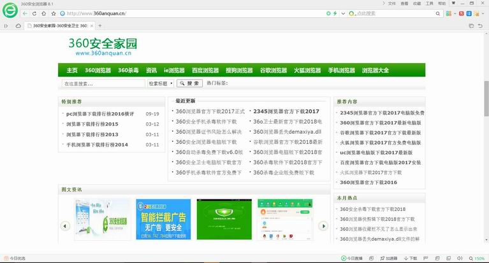489x263 pixels.
Task: Click the skin shirt icon in title bar
Action: pos(453,3)
